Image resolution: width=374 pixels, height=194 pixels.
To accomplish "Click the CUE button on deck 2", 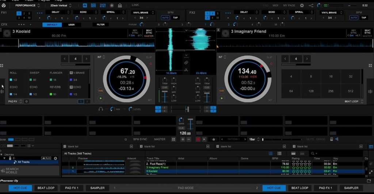I will [x=222, y=91].
